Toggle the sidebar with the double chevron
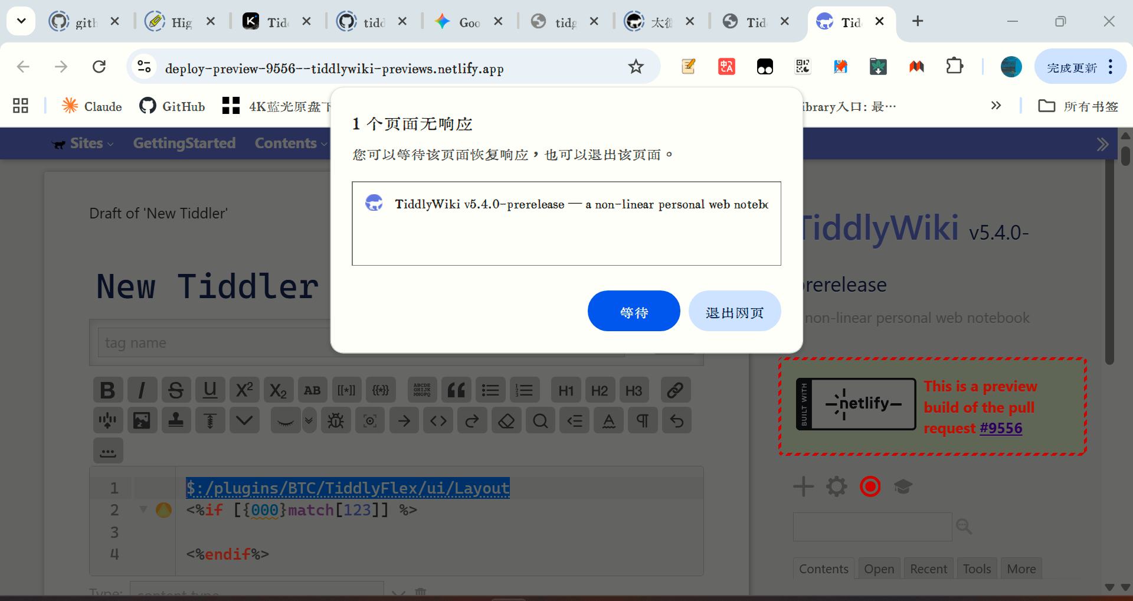 [x=1102, y=144]
